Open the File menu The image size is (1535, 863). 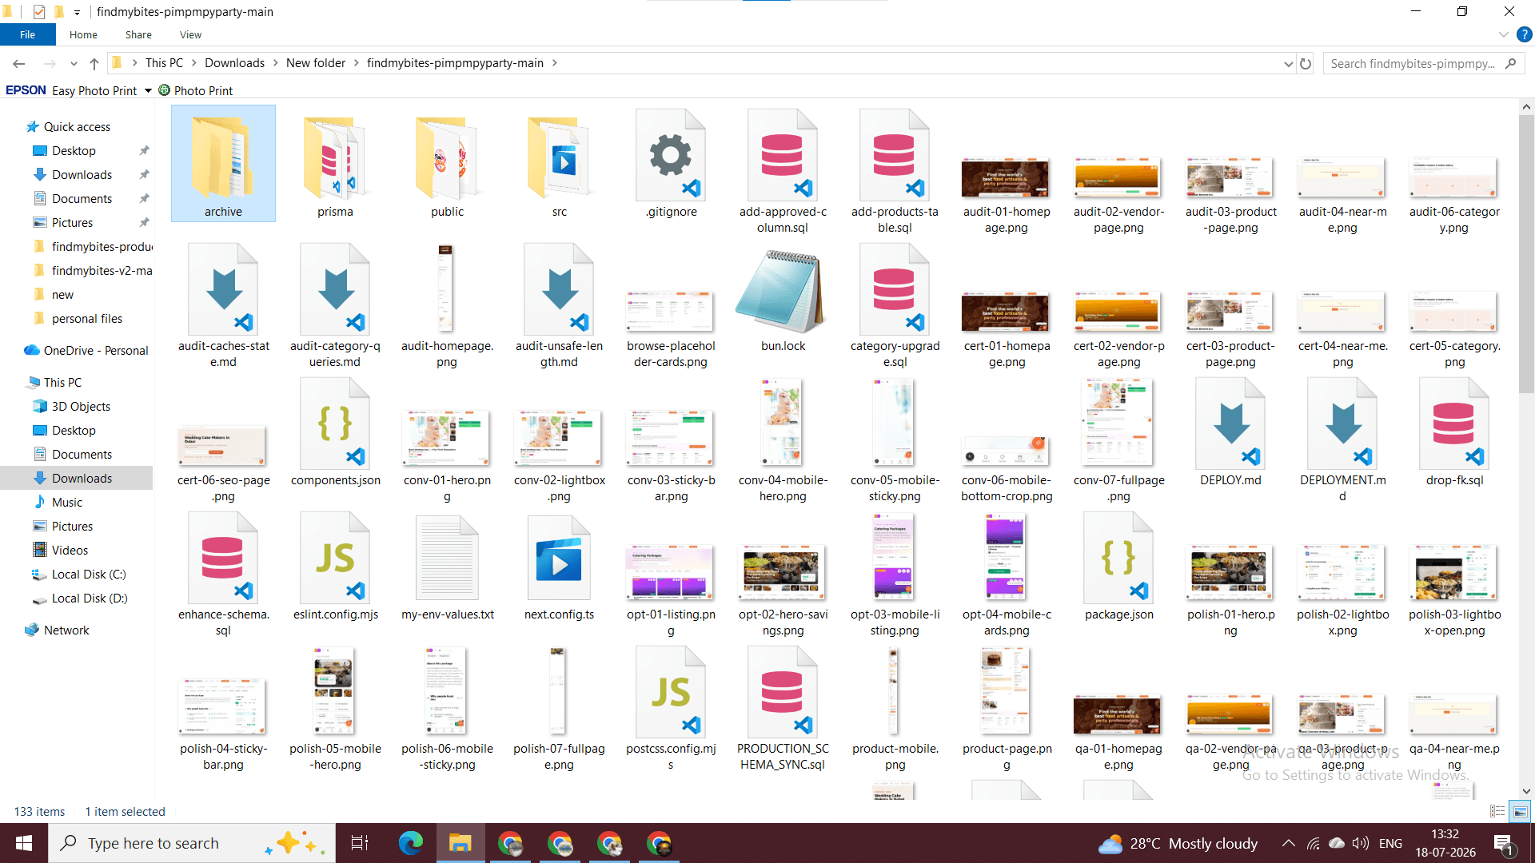click(28, 34)
